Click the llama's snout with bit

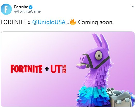point(83,61)
